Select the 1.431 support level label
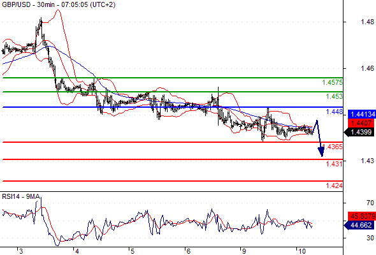This screenshot has height=255, width=376. click(335, 164)
